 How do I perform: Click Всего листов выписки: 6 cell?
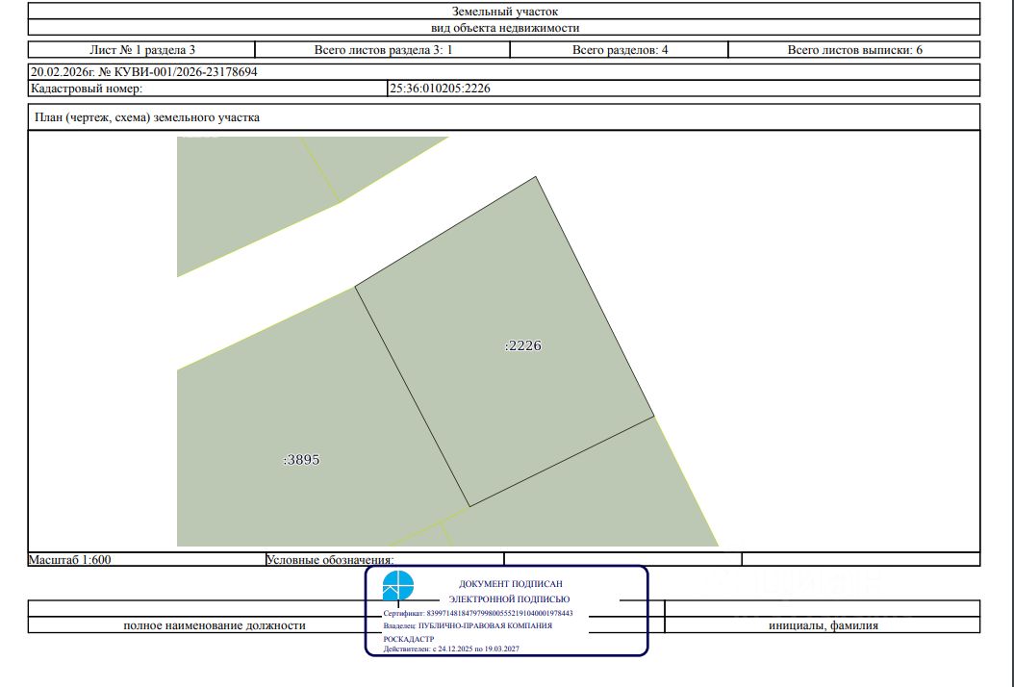(854, 50)
